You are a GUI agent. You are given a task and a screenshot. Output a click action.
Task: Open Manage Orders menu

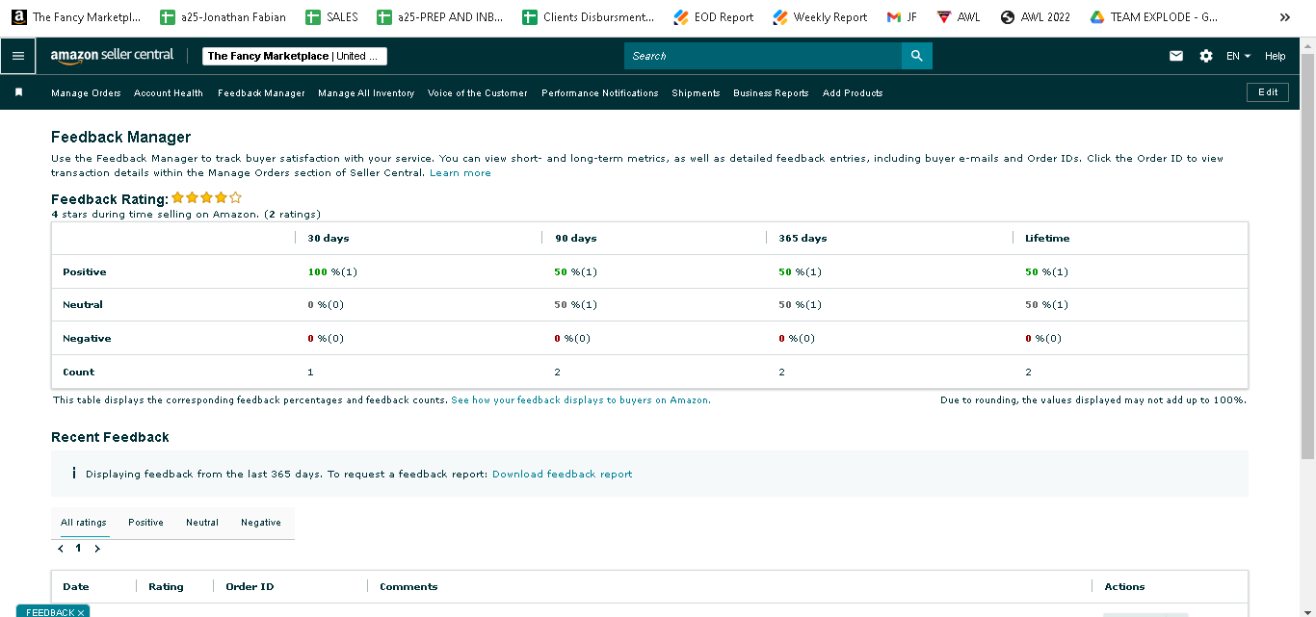(86, 93)
